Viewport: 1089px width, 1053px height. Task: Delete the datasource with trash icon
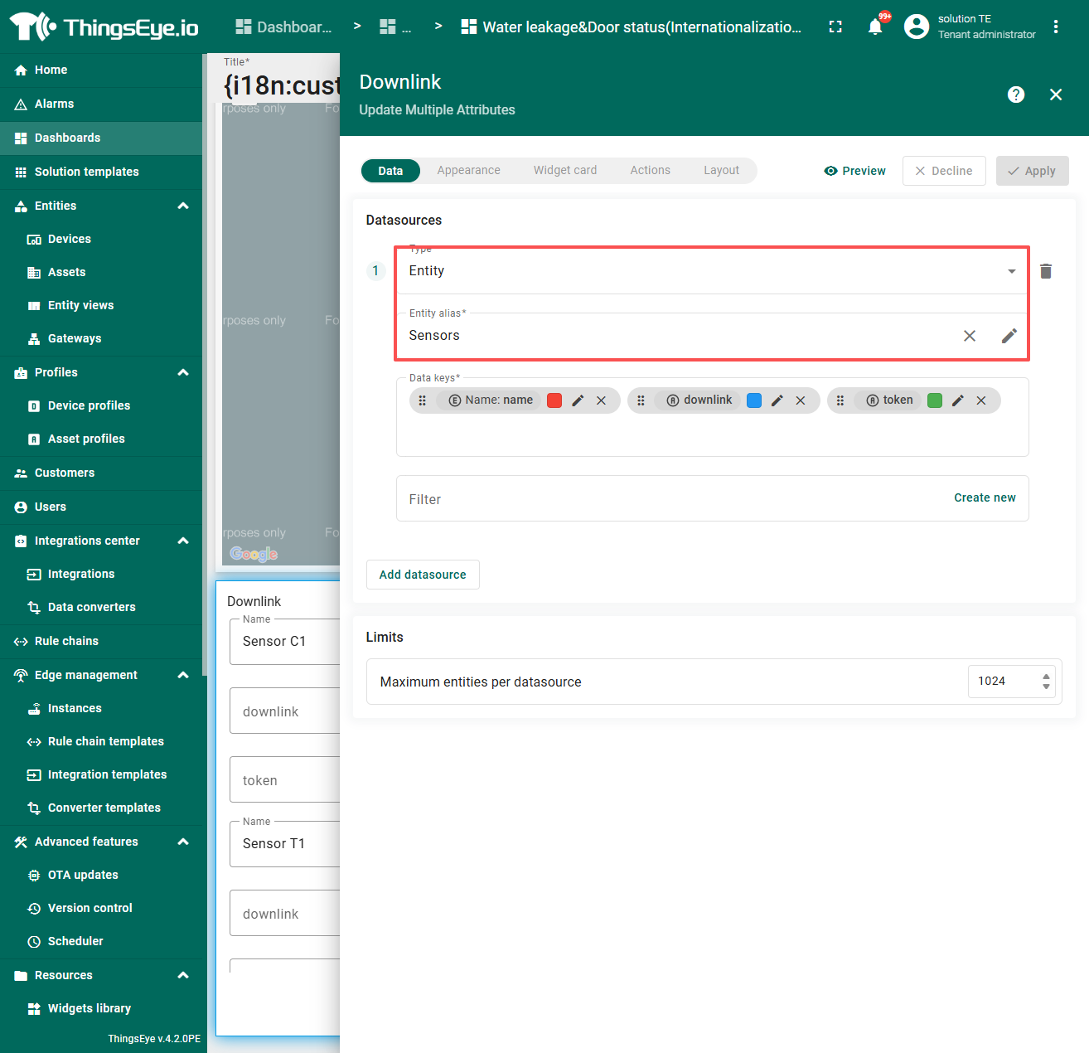(1046, 271)
